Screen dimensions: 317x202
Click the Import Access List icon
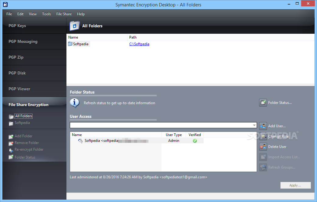point(263,157)
